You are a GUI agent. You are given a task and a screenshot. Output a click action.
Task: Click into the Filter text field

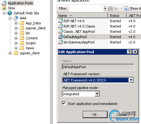pos(86,8)
